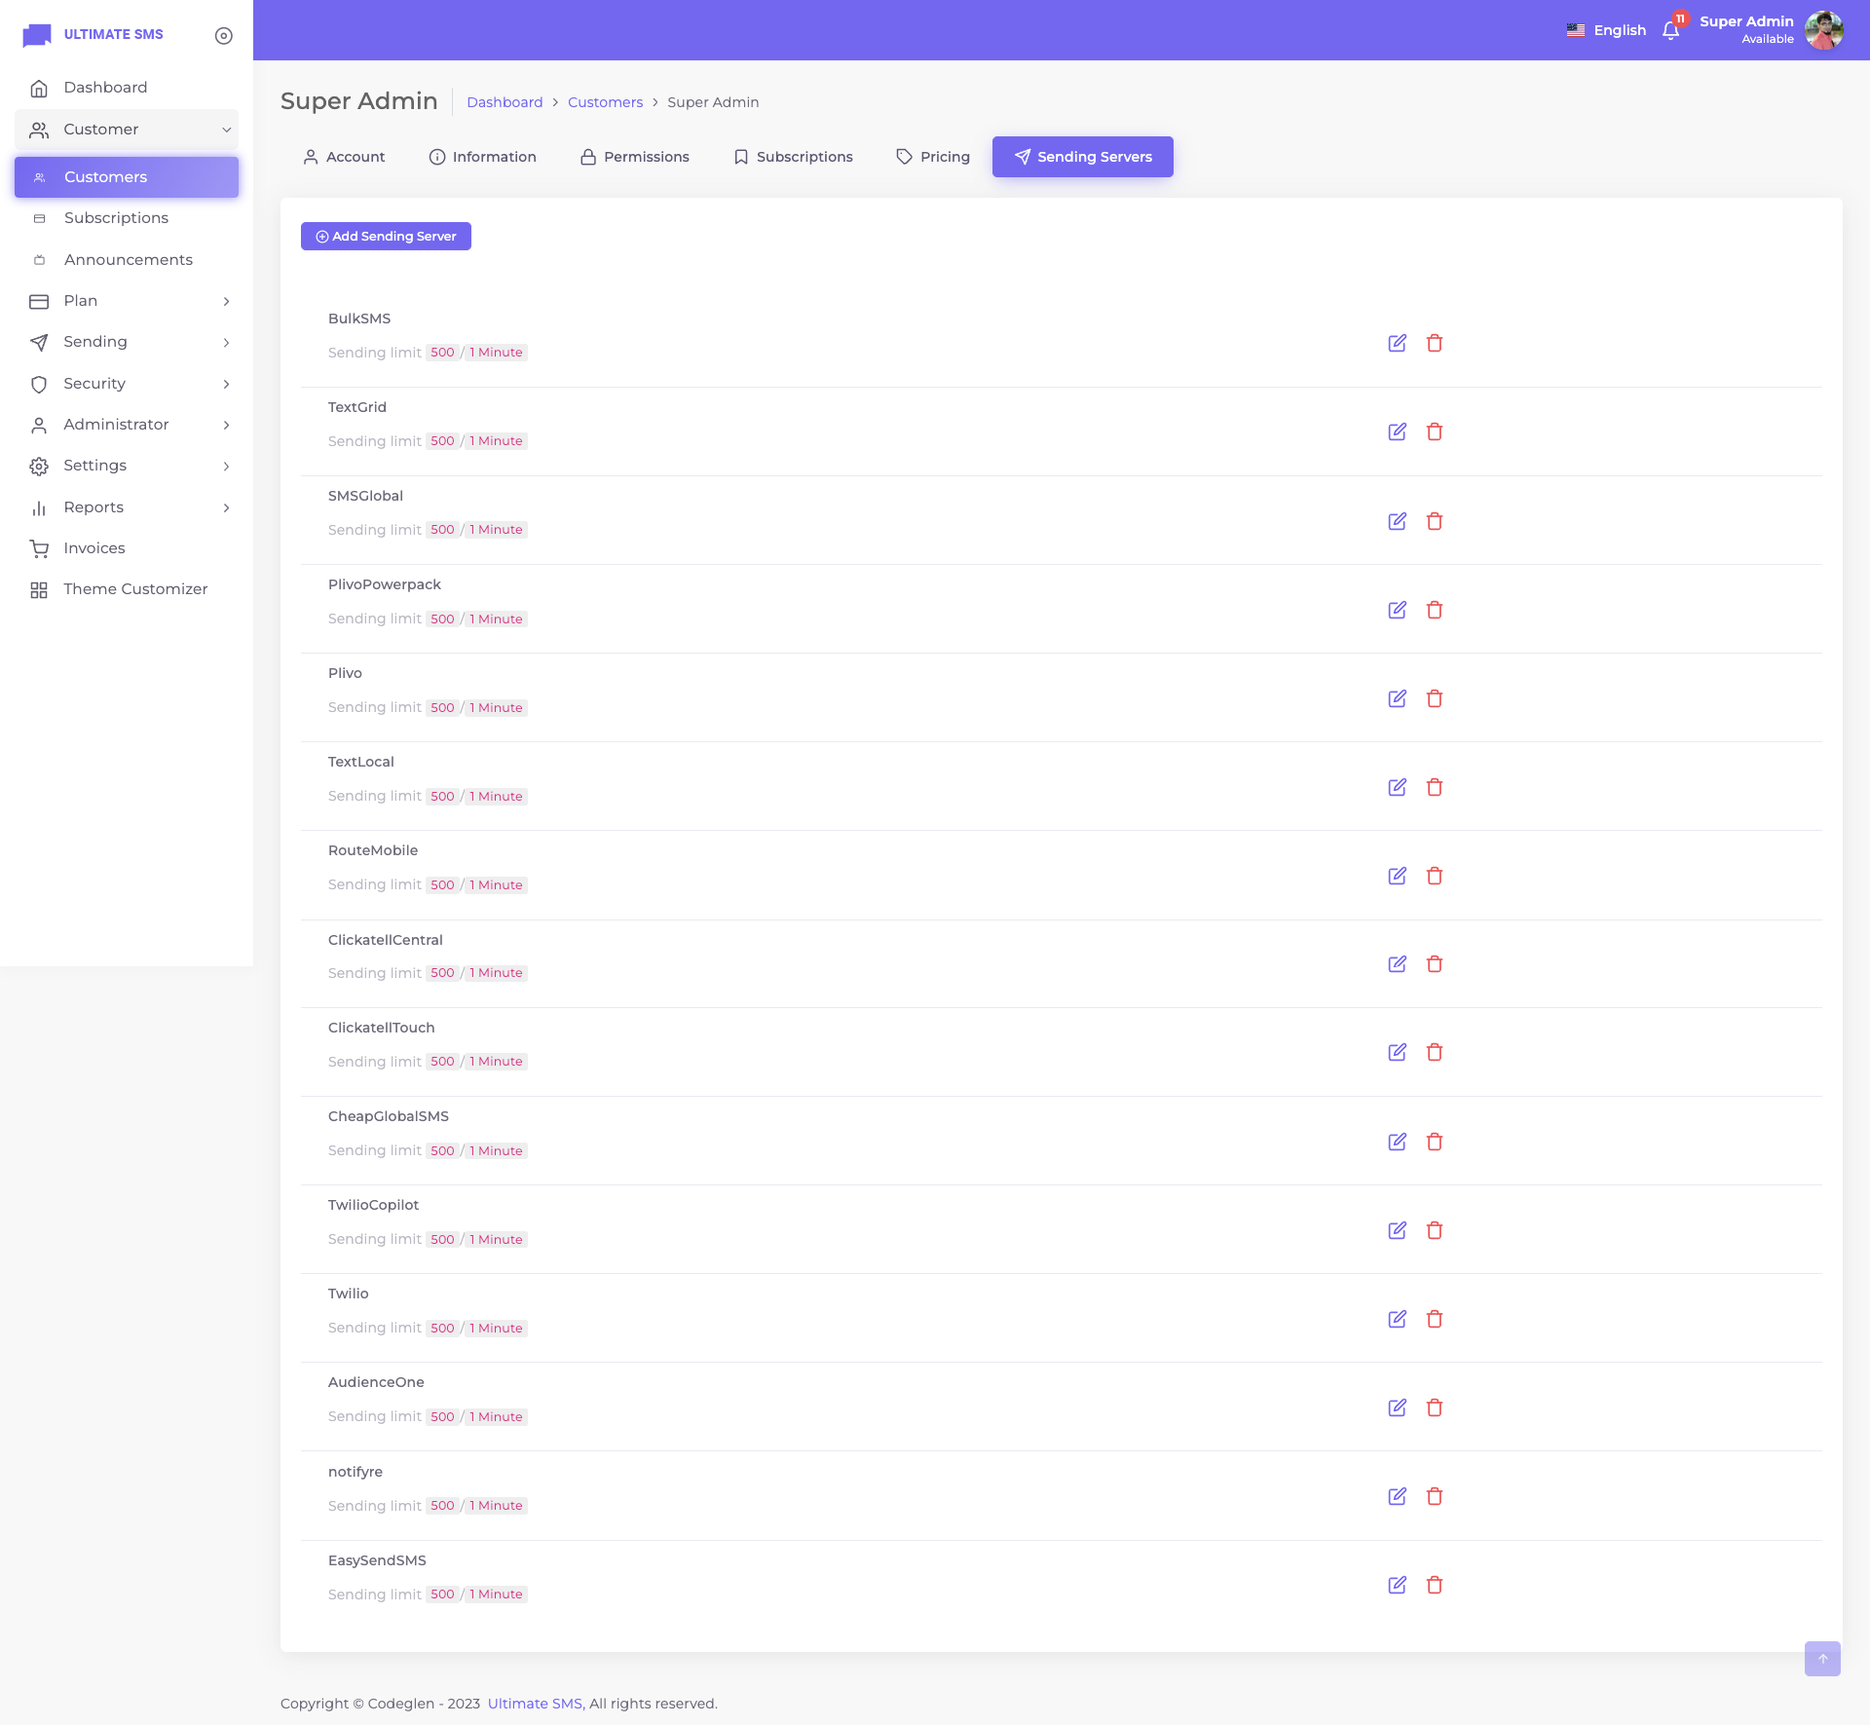This screenshot has height=1726, width=1870.
Task: Edit the Plivo sending server
Action: 1397,698
